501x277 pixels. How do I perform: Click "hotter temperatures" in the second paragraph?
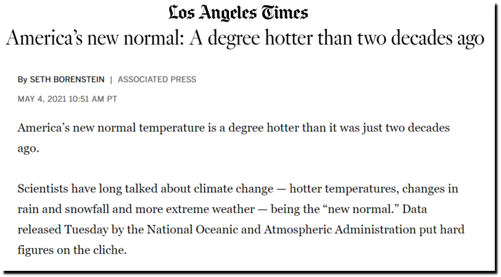(344, 189)
